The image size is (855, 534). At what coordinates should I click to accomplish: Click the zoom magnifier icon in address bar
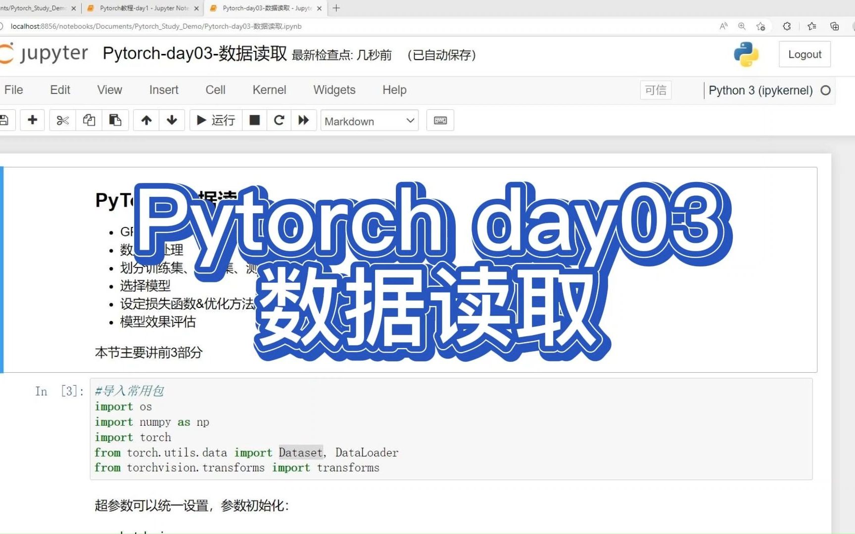point(742,26)
